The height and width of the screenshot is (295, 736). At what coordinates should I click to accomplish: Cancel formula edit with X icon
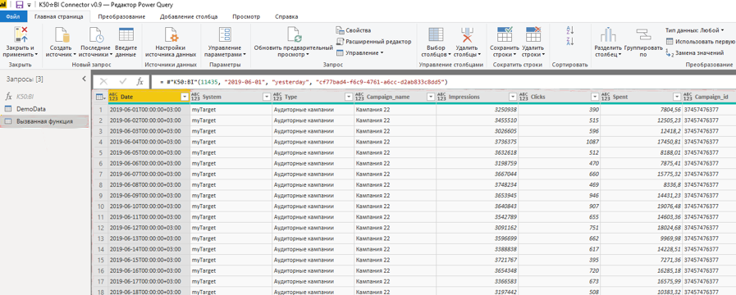[103, 82]
